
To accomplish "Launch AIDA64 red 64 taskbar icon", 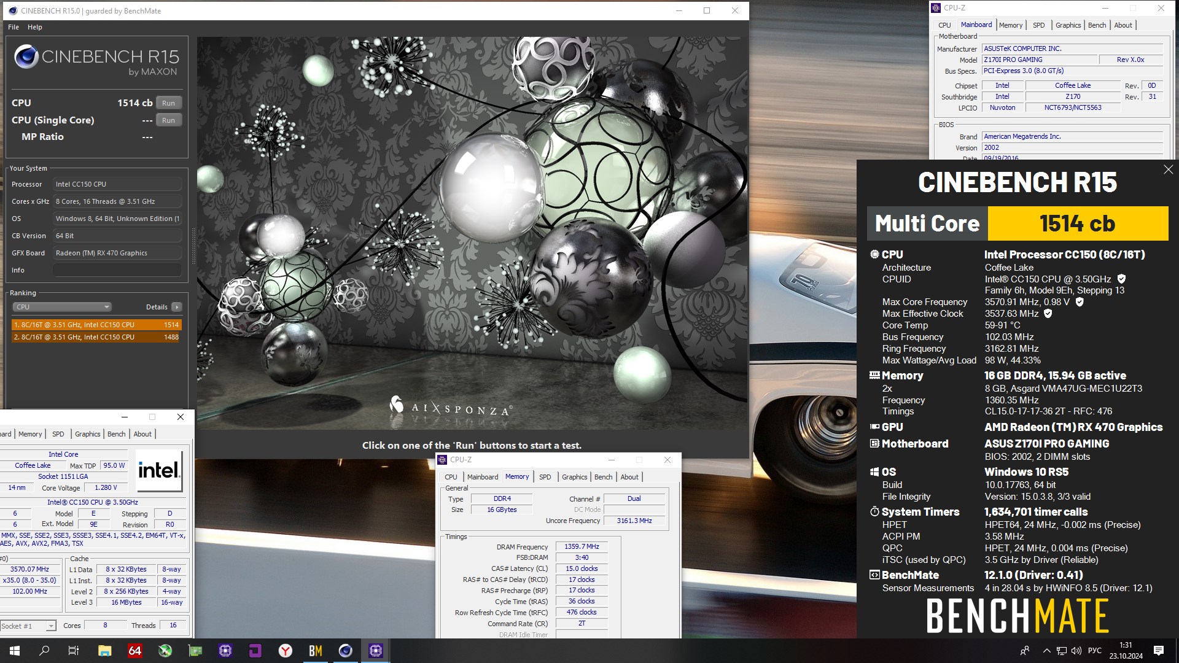I will 134,651.
